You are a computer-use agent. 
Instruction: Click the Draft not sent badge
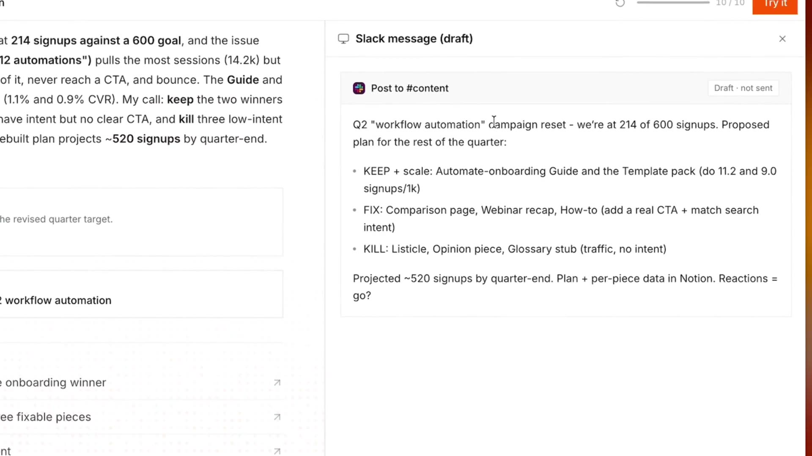(x=743, y=88)
